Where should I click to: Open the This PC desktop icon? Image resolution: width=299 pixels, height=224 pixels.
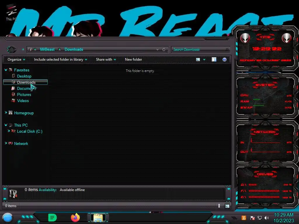click(x=11, y=13)
